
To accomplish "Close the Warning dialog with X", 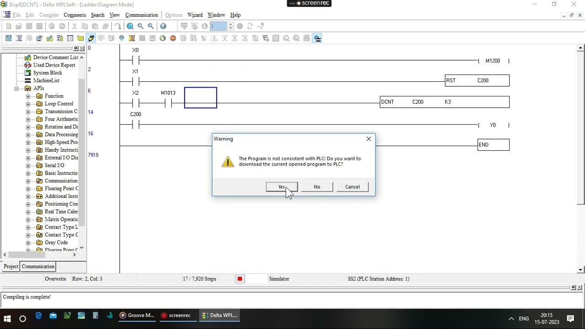I will click(x=368, y=139).
